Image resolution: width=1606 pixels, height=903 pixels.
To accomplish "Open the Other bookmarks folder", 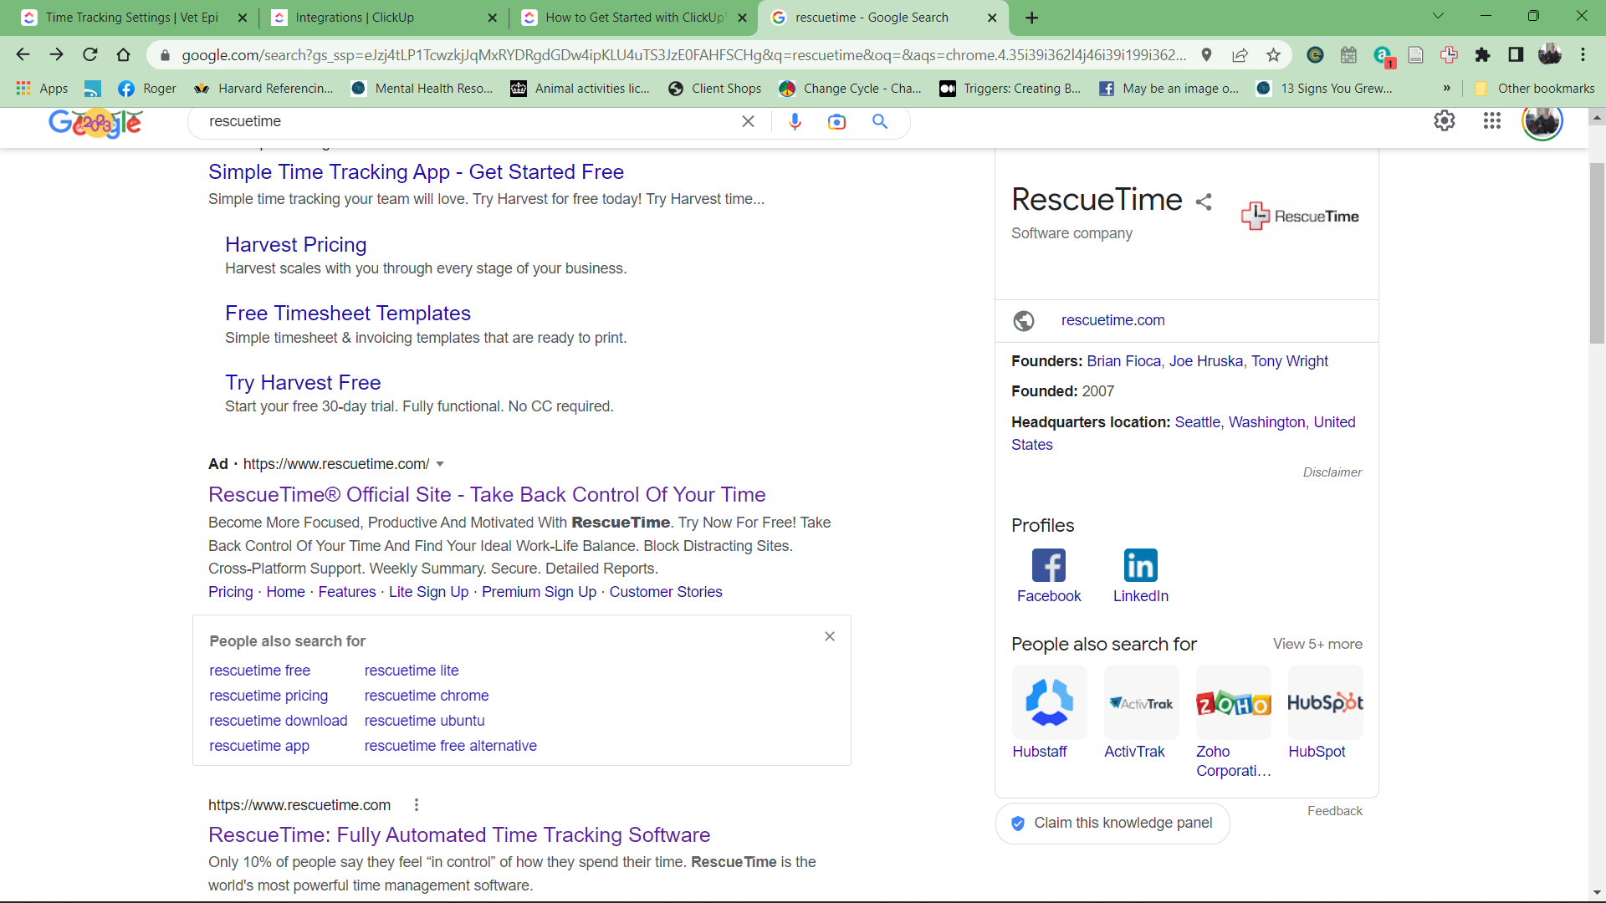I will (1535, 88).
